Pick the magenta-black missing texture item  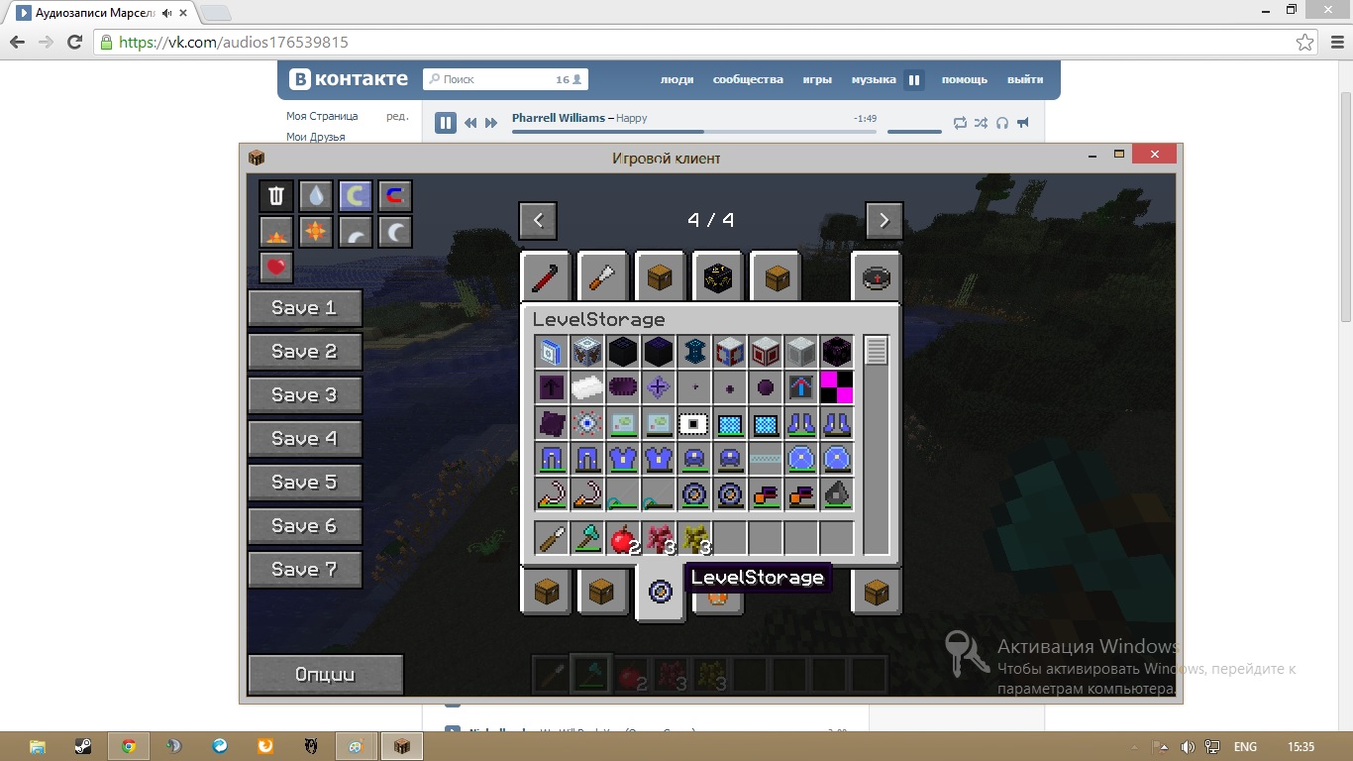836,386
